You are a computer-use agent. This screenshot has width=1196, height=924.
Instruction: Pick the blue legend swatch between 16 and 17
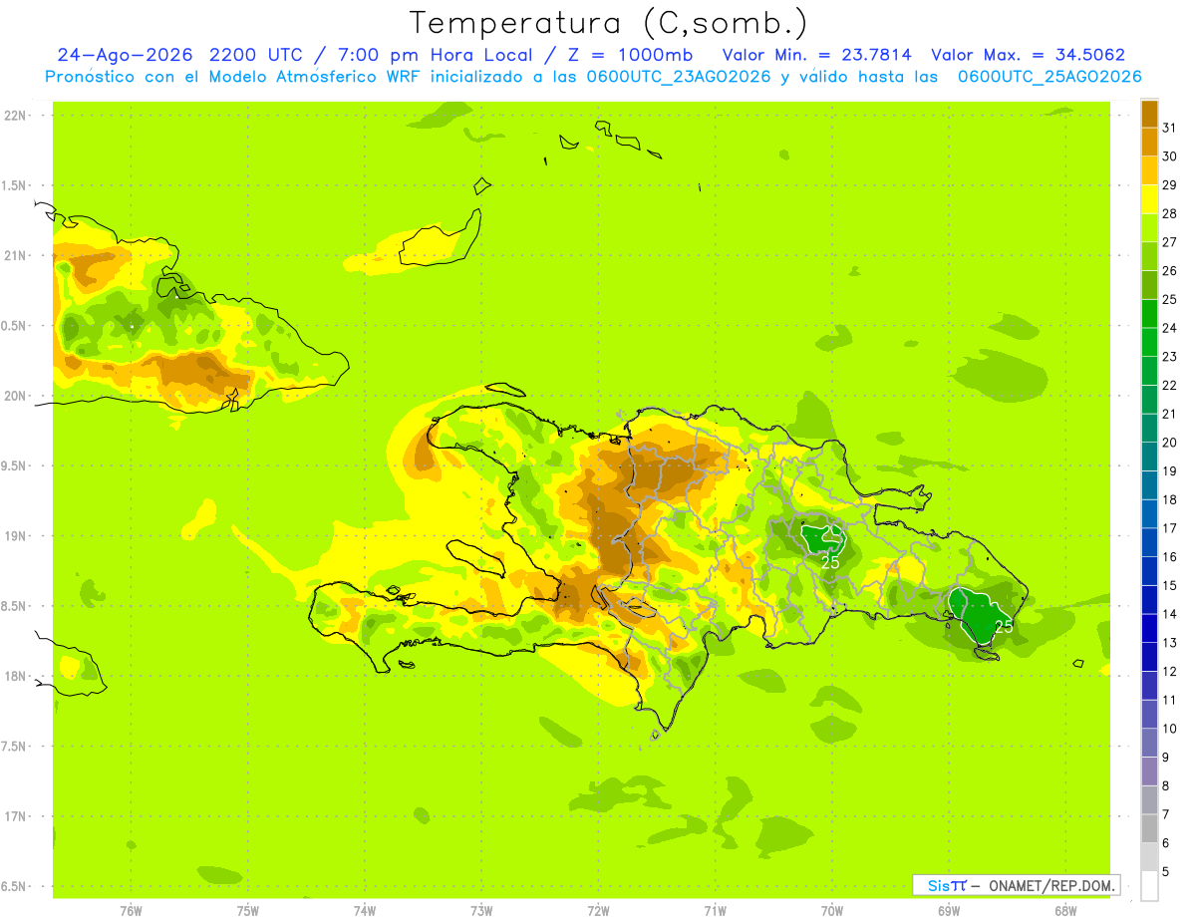pyautogui.click(x=1149, y=543)
